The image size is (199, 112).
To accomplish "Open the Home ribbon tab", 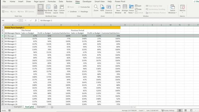I will (x=12, y=2).
